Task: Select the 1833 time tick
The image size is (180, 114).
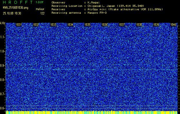Action: coord(53,25)
